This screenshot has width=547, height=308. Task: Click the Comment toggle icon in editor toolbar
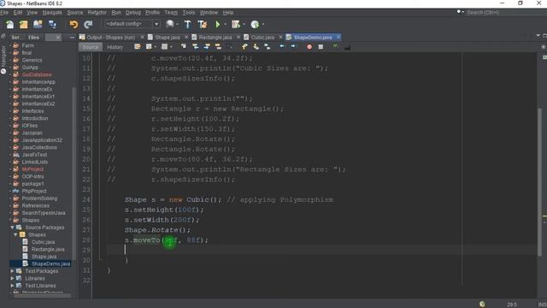point(335,46)
